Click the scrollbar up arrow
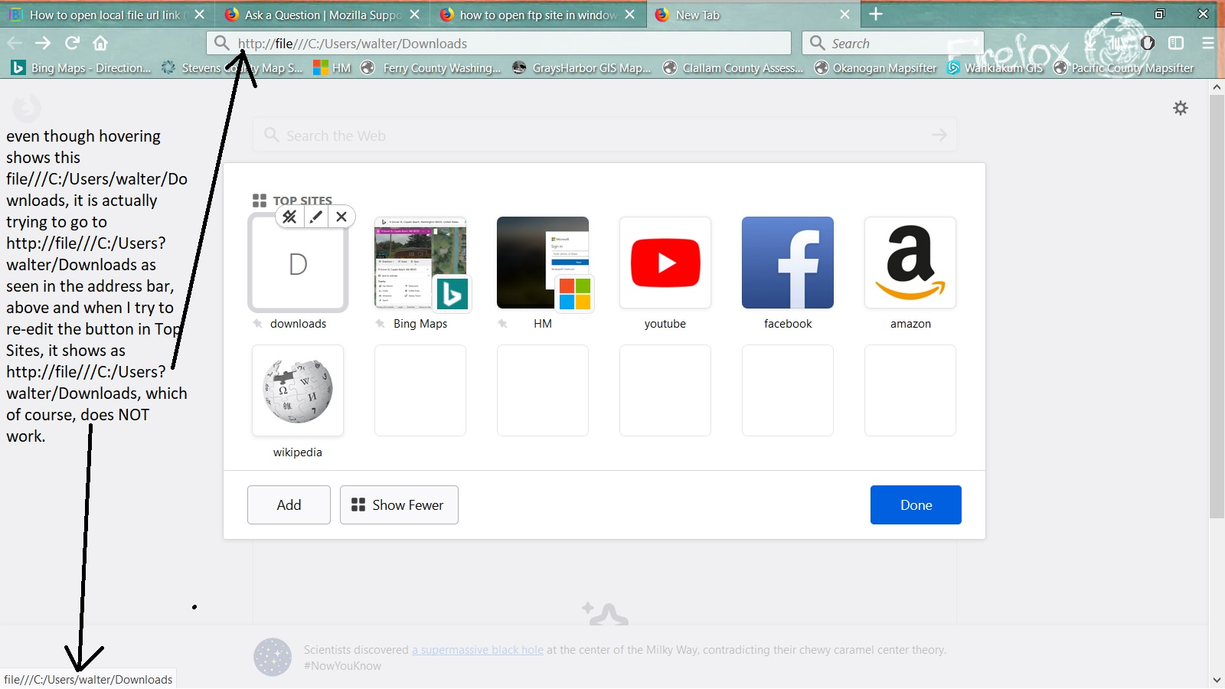 pyautogui.click(x=1217, y=87)
